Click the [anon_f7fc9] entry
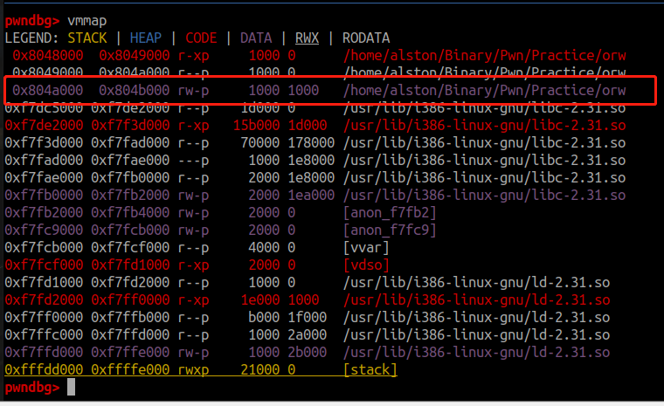The height and width of the screenshot is (406, 664). (390, 230)
